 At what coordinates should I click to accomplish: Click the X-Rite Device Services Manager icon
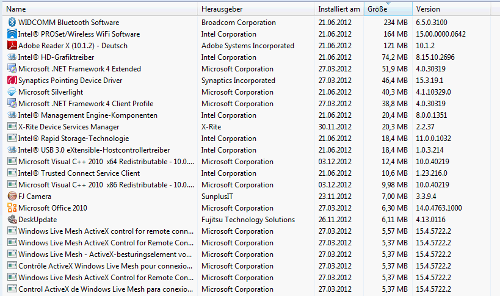click(x=12, y=127)
